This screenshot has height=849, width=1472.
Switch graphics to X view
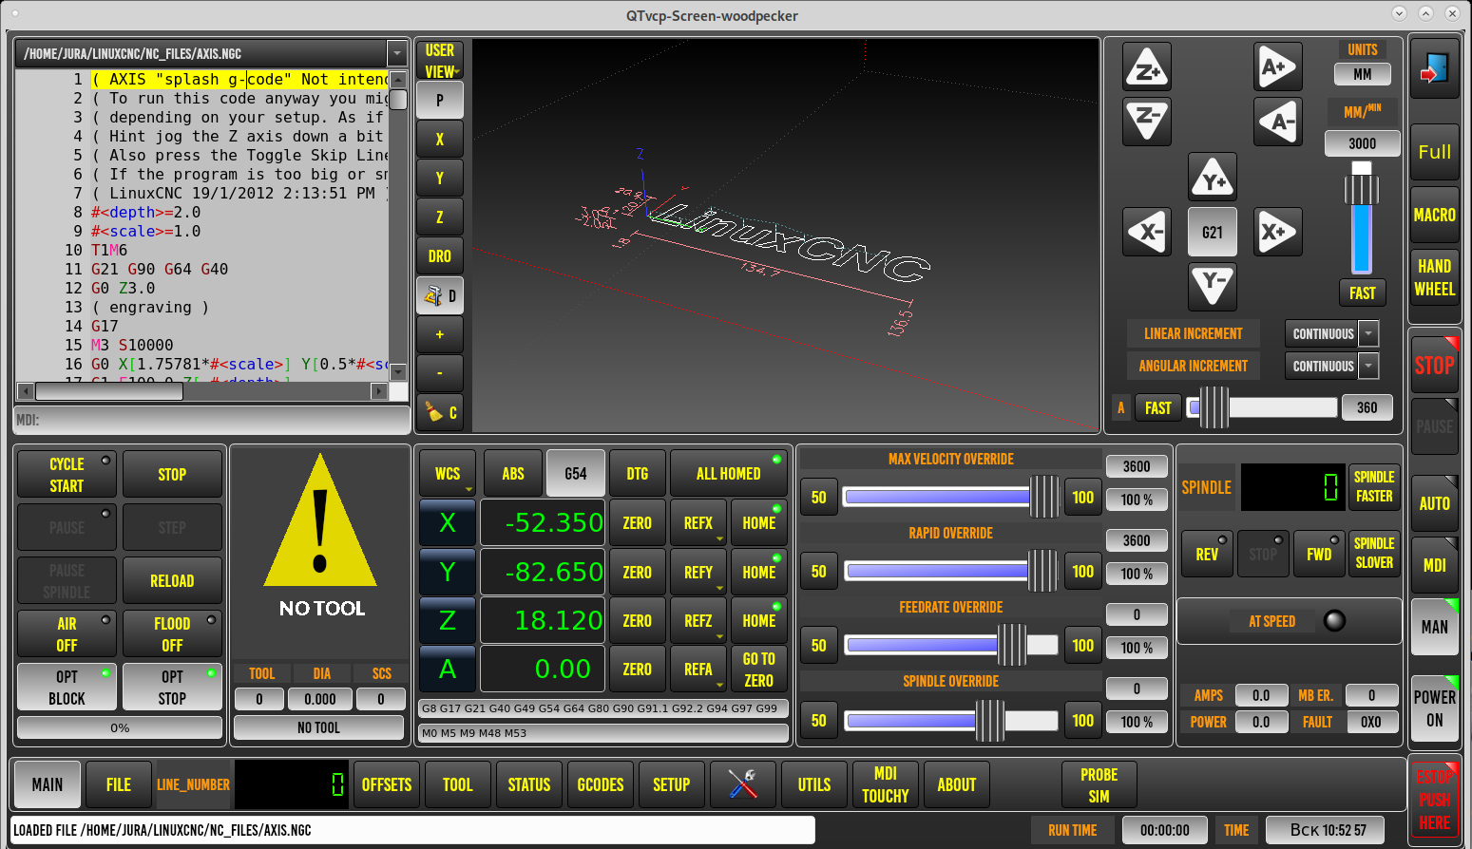440,139
